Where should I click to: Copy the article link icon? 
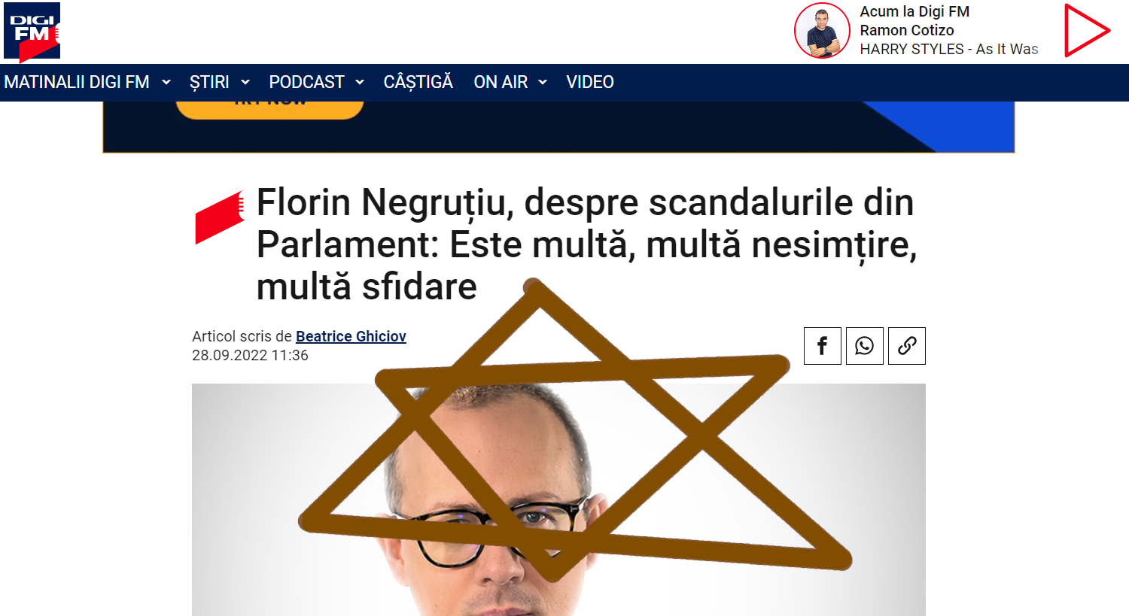906,346
